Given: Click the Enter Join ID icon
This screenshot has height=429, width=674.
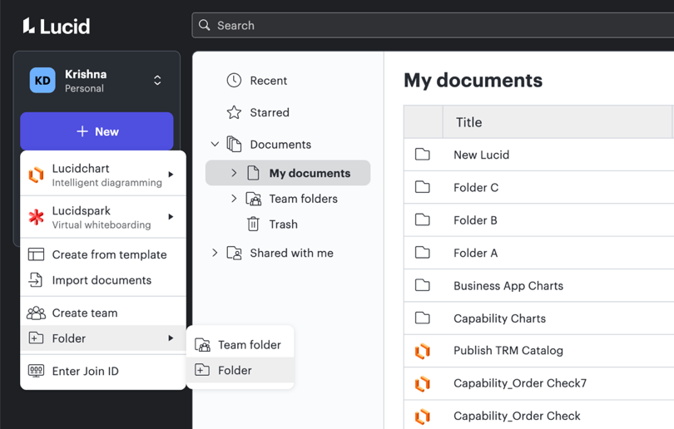Looking at the screenshot, I should [36, 371].
